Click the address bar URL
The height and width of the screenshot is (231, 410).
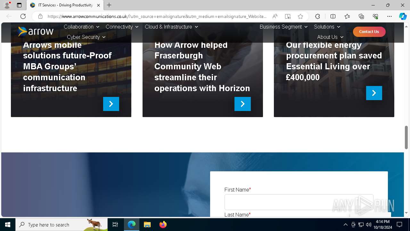click(157, 16)
